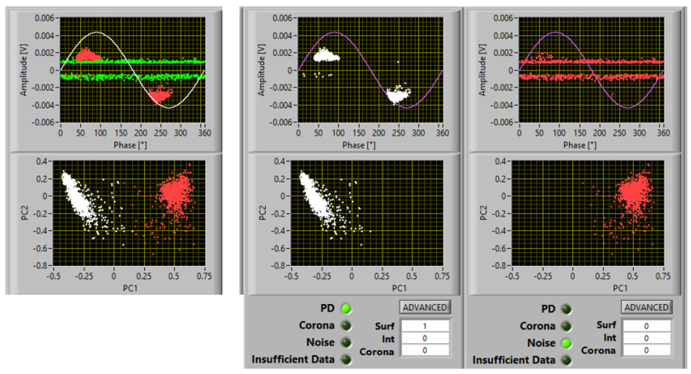Click the lit PD indicator in middle panel
Image resolution: width=691 pixels, height=374 pixels.
tap(346, 308)
